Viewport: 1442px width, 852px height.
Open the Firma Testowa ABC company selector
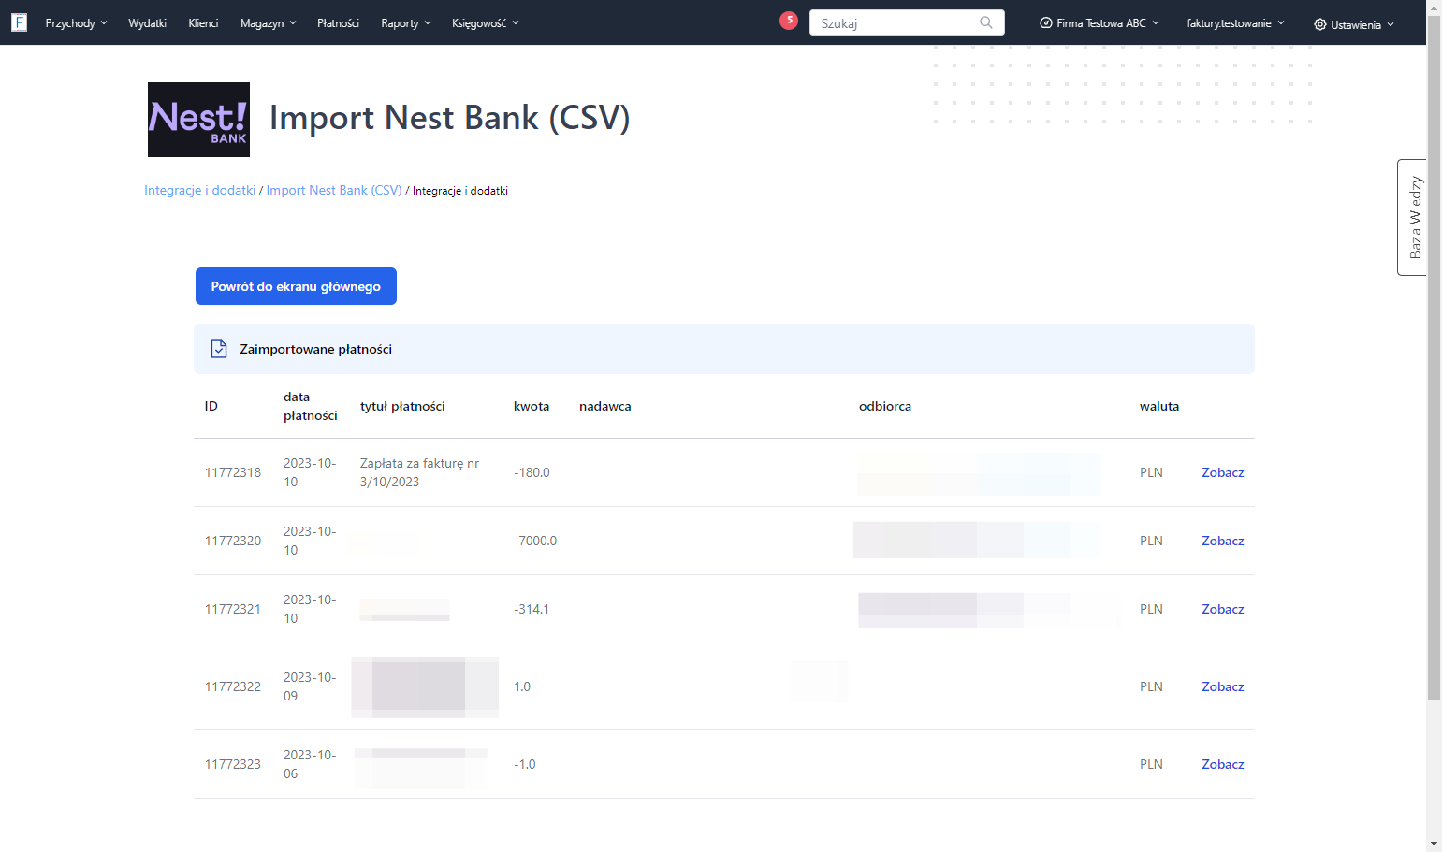pyautogui.click(x=1100, y=22)
